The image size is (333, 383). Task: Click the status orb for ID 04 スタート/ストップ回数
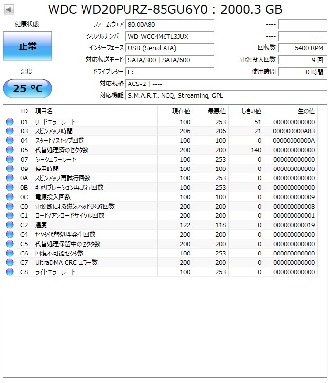[x=10, y=140]
